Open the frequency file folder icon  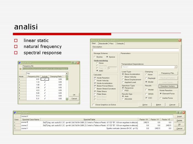click(21, 69)
